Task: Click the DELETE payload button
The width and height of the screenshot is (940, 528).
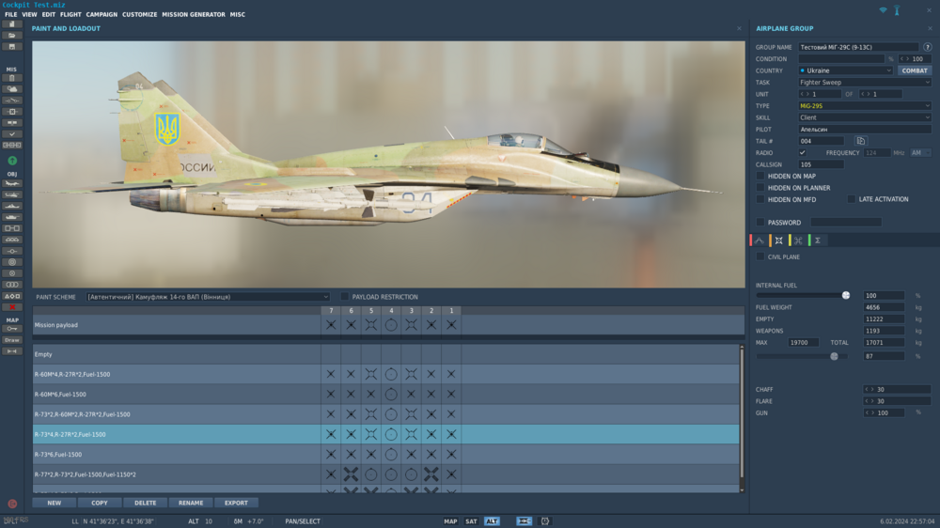Action: click(x=145, y=503)
